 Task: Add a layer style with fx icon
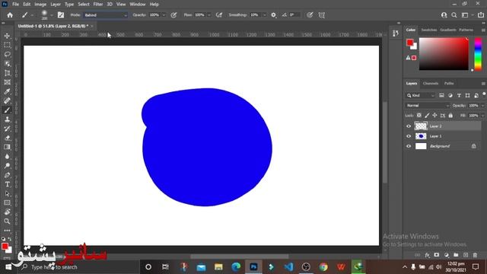tap(428, 255)
